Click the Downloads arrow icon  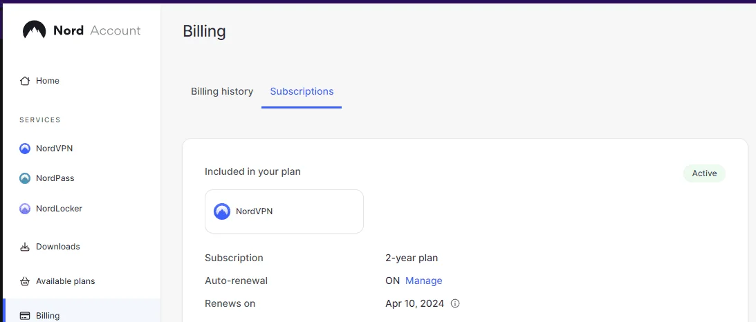tap(25, 247)
